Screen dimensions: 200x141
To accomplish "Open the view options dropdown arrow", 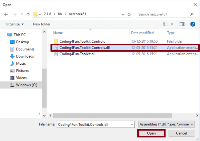I will (172, 24).
